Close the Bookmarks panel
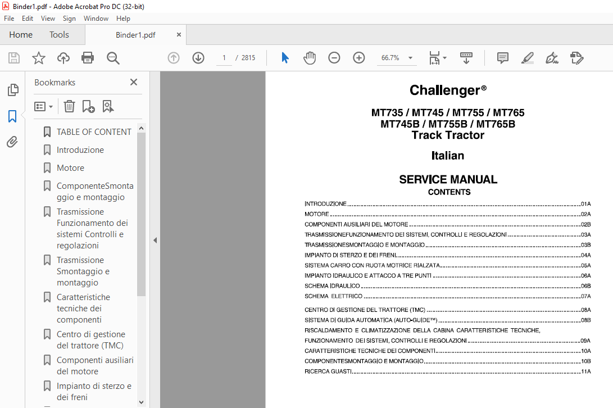Screen dimensions: 613x408 [134, 82]
